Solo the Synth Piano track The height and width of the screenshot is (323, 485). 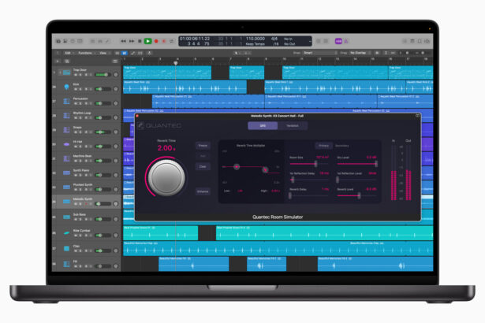tap(80, 175)
